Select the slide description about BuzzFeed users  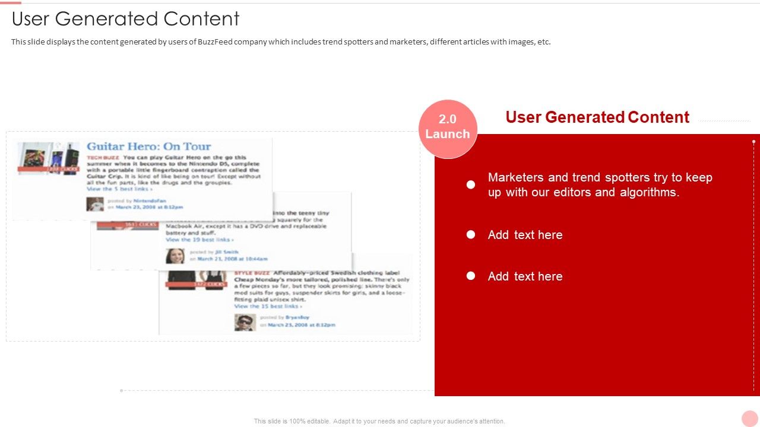[x=281, y=42]
